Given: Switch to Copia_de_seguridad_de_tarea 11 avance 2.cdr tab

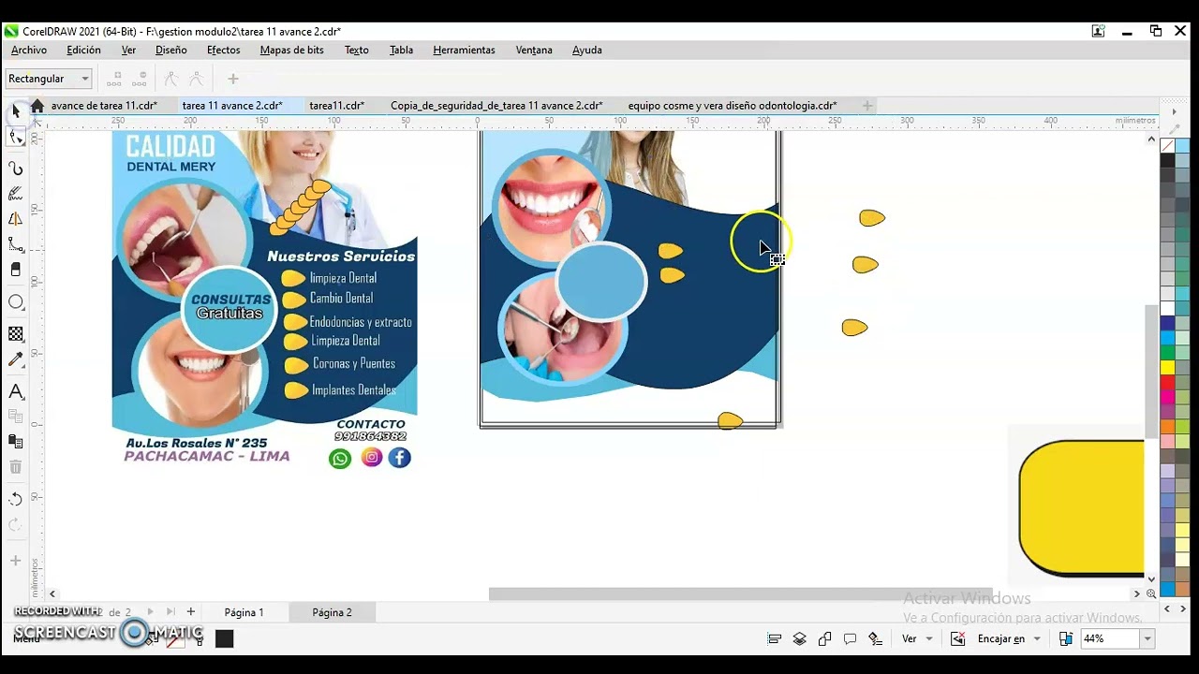Looking at the screenshot, I should coord(496,106).
